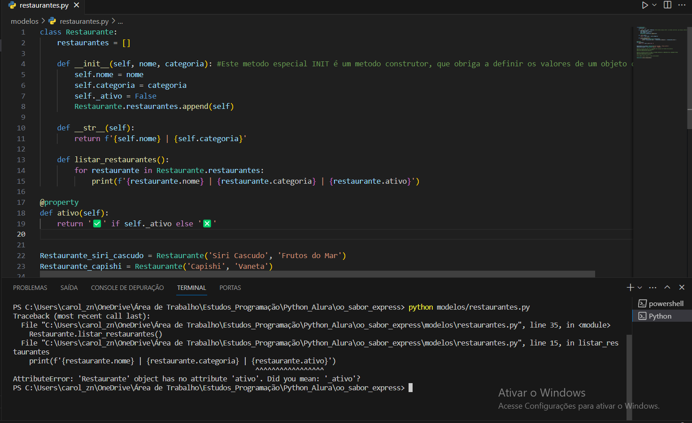Create a new terminal with plus icon
The height and width of the screenshot is (423, 692).
coord(630,287)
